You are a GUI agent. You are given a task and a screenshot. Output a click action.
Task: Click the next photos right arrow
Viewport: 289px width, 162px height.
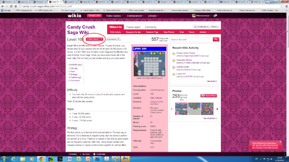(217, 109)
